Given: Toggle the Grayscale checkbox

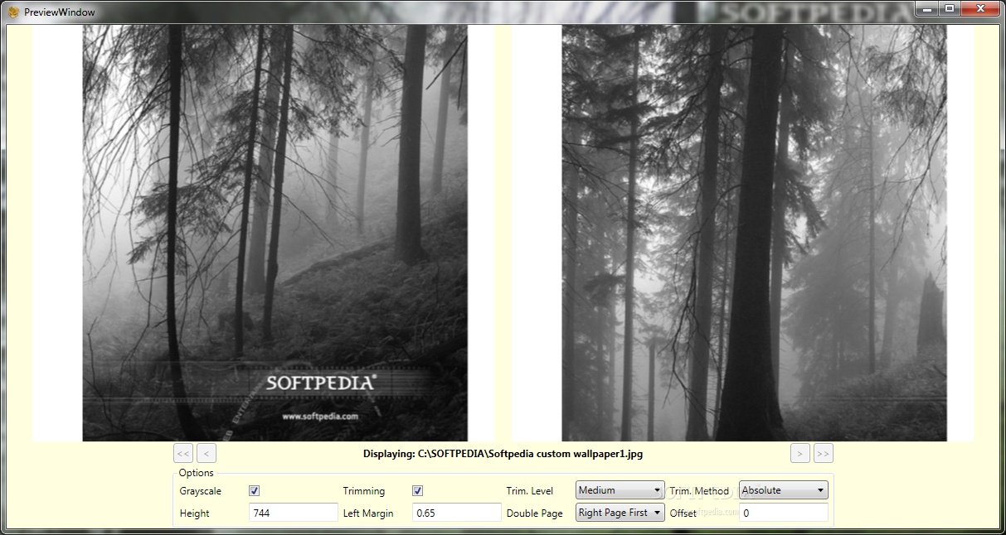Looking at the screenshot, I should 255,490.
